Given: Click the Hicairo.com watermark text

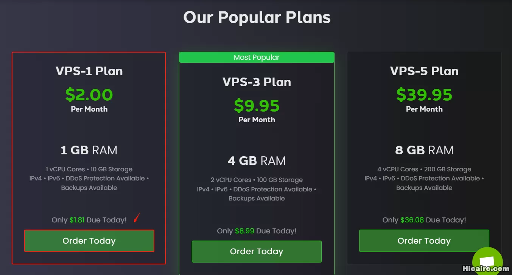Looking at the screenshot, I should (x=486, y=269).
